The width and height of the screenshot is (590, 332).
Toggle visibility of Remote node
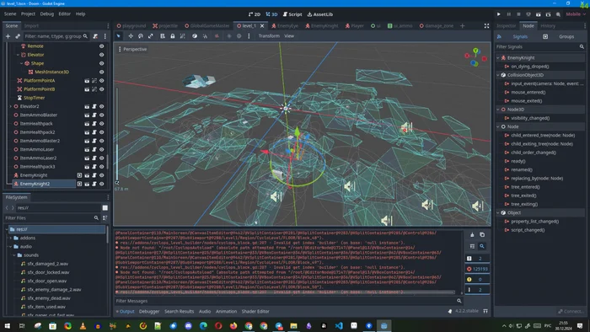102,46
